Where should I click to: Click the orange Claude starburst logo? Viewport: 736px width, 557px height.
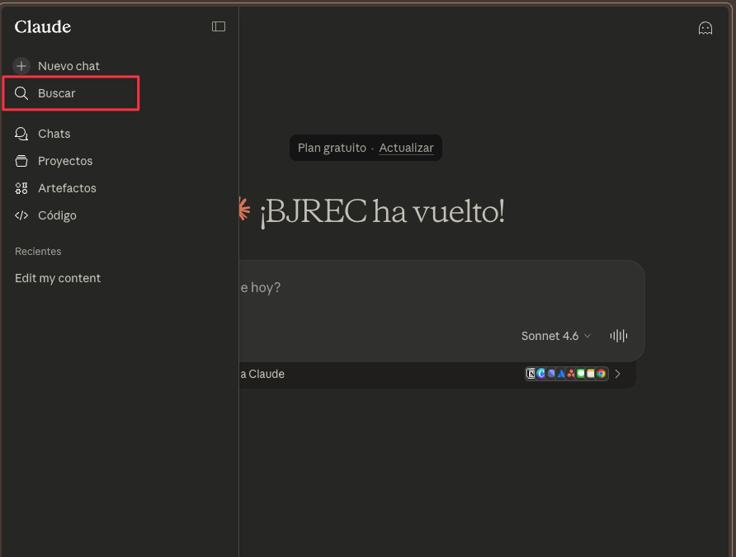pyautogui.click(x=244, y=209)
